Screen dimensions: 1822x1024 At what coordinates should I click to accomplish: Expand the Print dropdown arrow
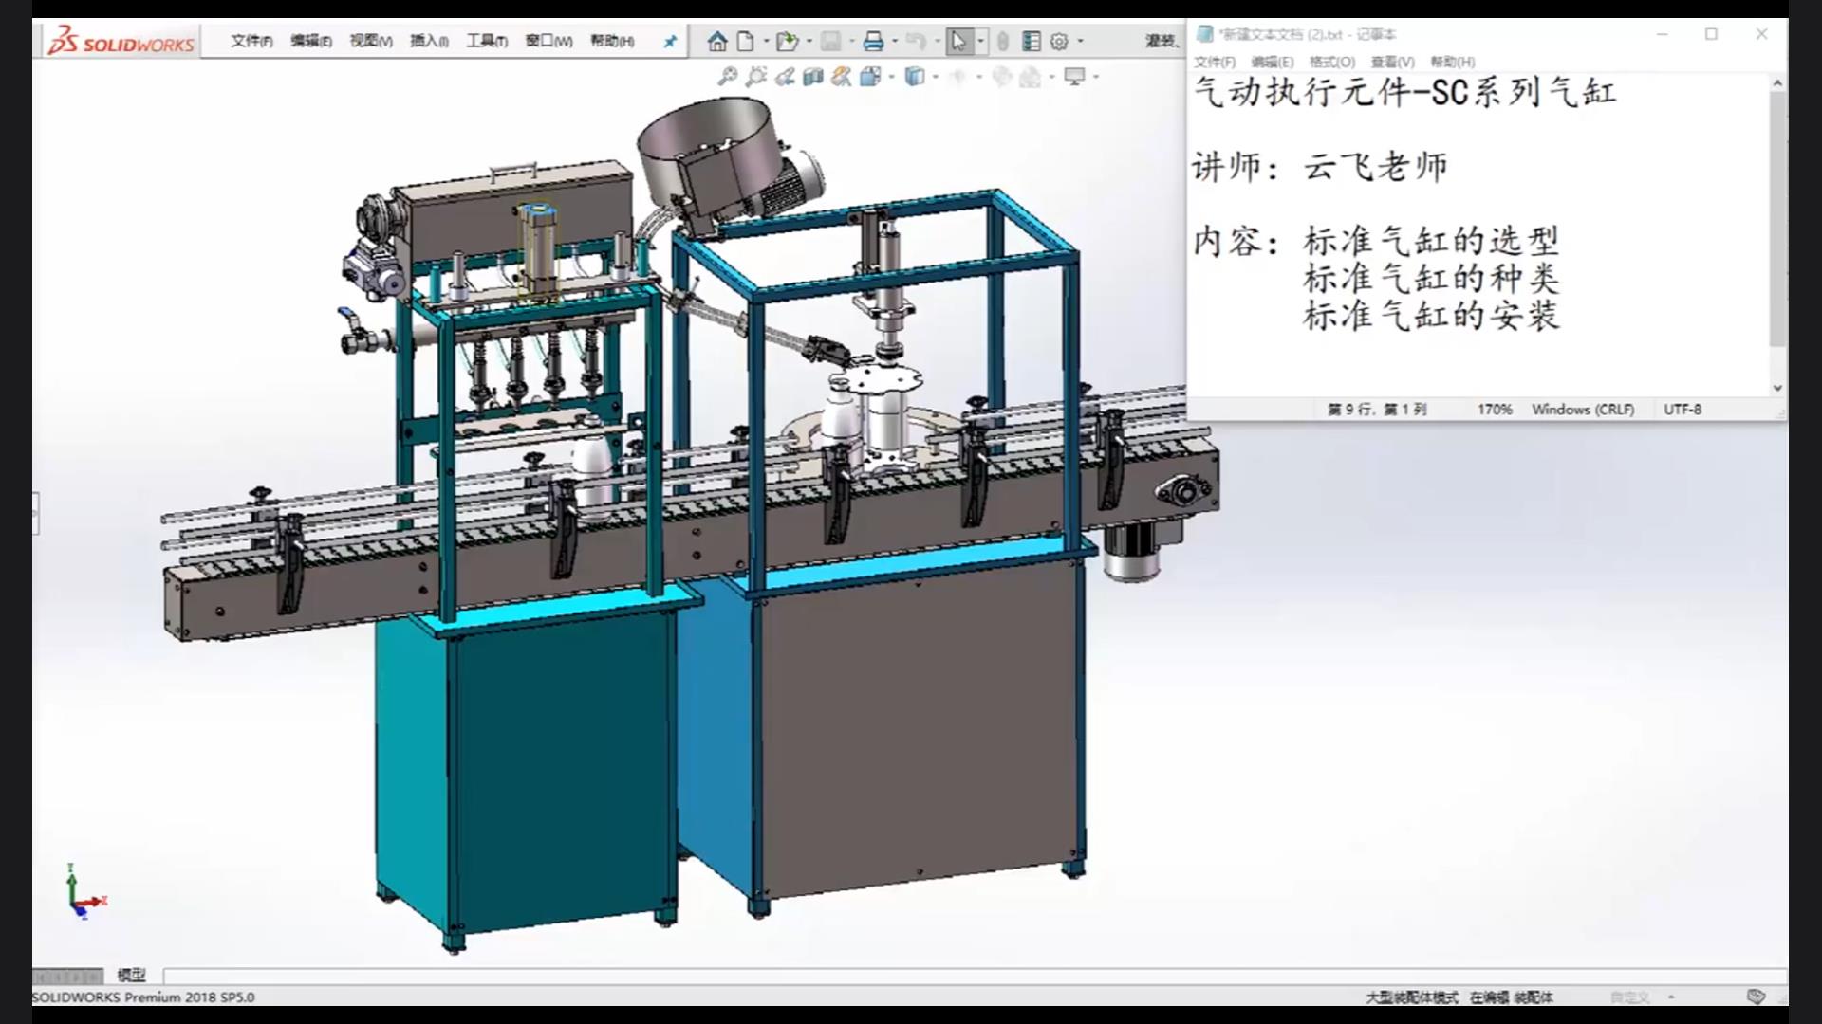pos(894,42)
